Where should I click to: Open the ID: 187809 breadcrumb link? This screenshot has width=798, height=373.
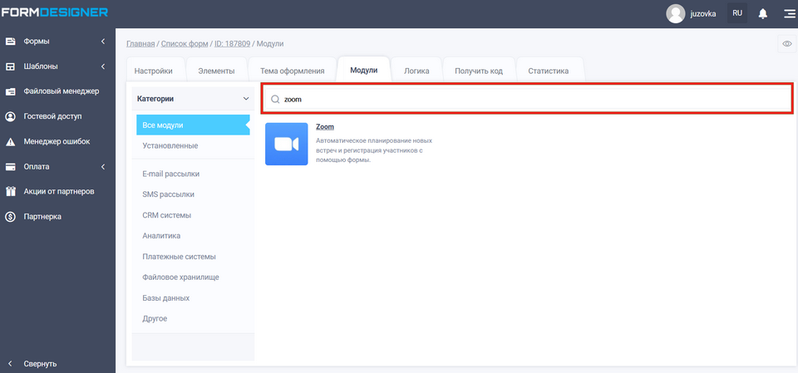(232, 44)
